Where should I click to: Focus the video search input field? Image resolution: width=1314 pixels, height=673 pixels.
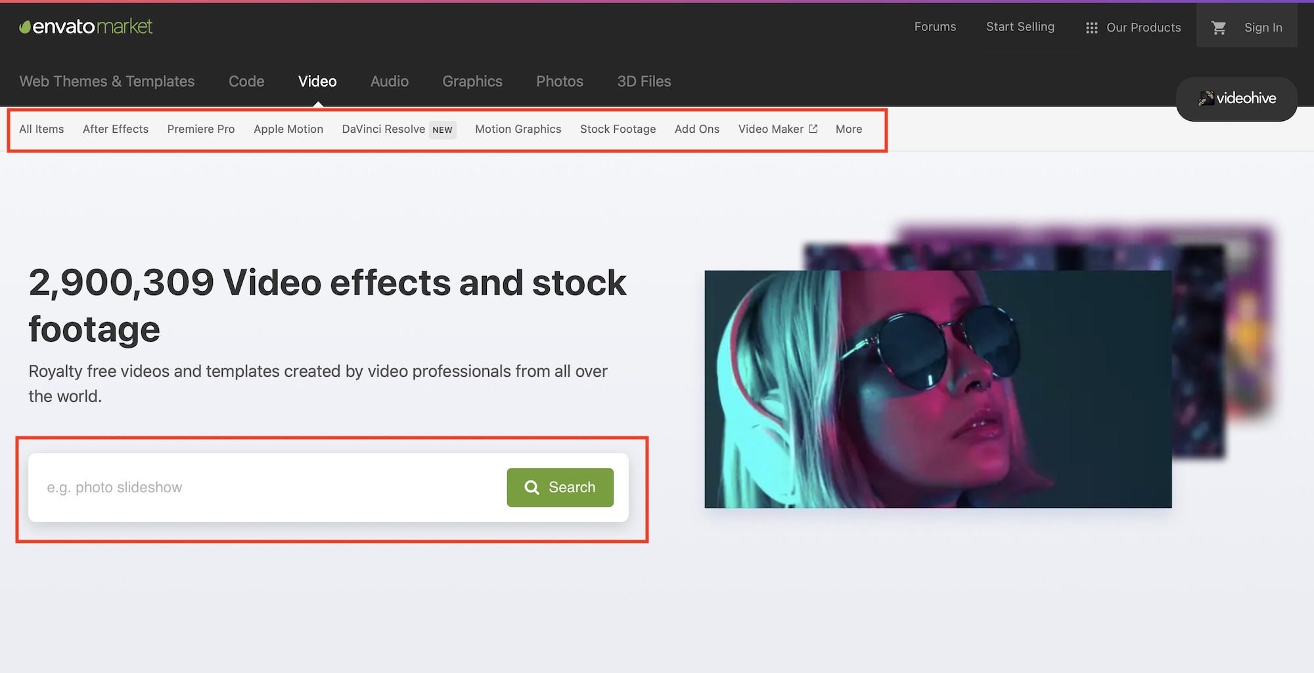pos(268,488)
